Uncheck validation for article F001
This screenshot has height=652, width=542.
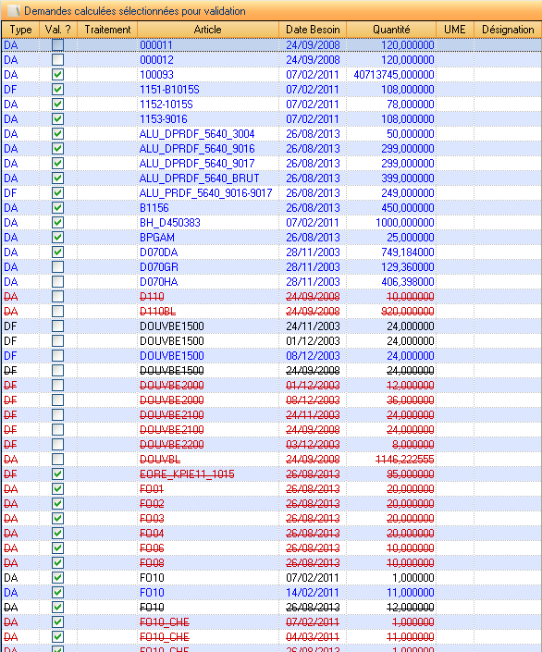click(x=58, y=489)
